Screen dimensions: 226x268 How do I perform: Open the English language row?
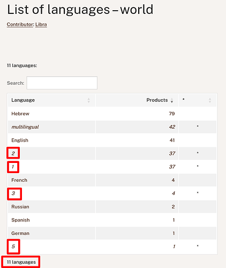click(20, 140)
